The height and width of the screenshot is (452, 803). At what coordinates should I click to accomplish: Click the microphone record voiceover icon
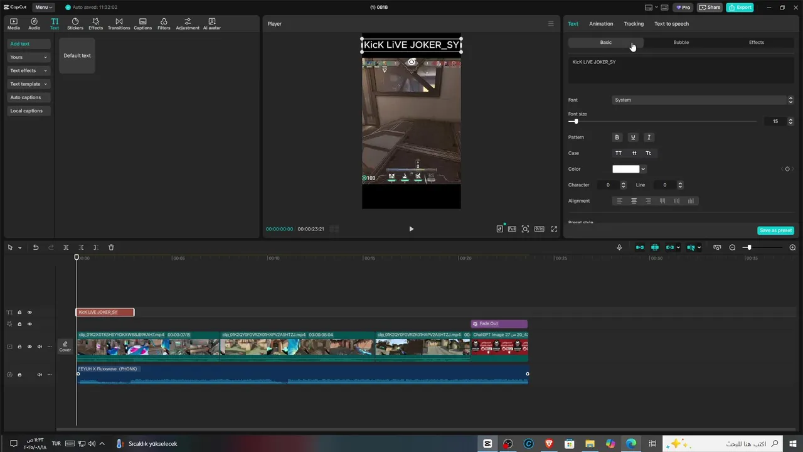[619, 247]
